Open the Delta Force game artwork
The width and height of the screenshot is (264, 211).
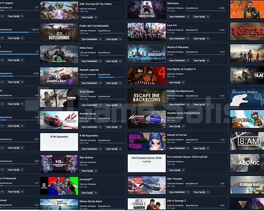click(x=59, y=54)
